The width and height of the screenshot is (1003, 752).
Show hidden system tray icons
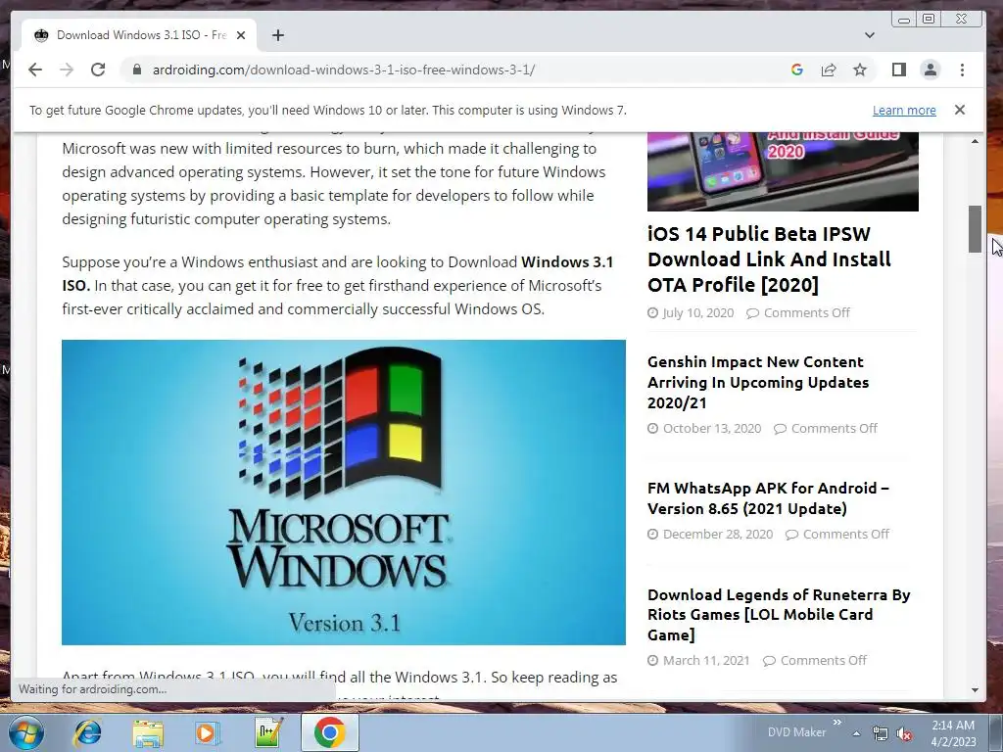856,733
